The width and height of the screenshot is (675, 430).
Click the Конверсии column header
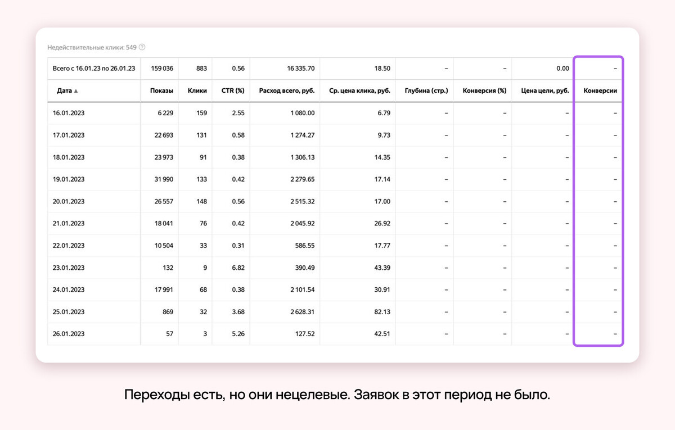[x=600, y=90]
